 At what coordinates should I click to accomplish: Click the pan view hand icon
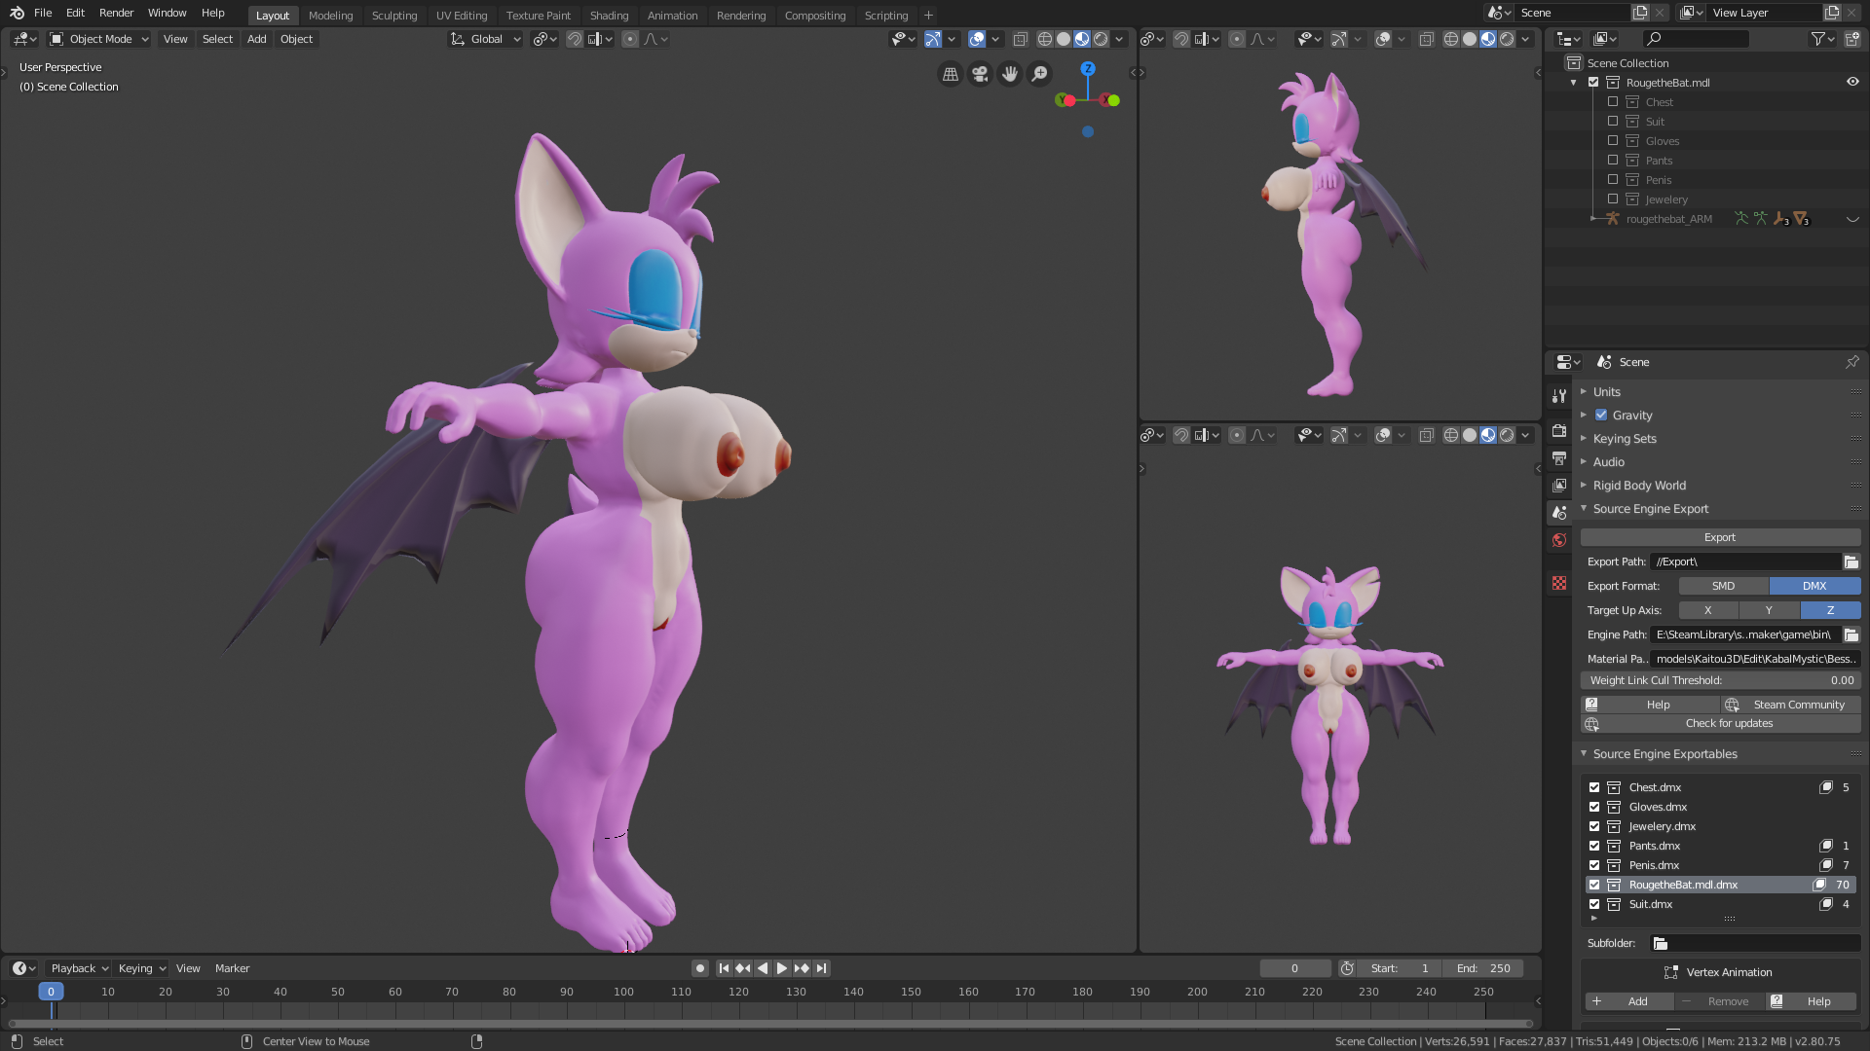[1010, 74]
